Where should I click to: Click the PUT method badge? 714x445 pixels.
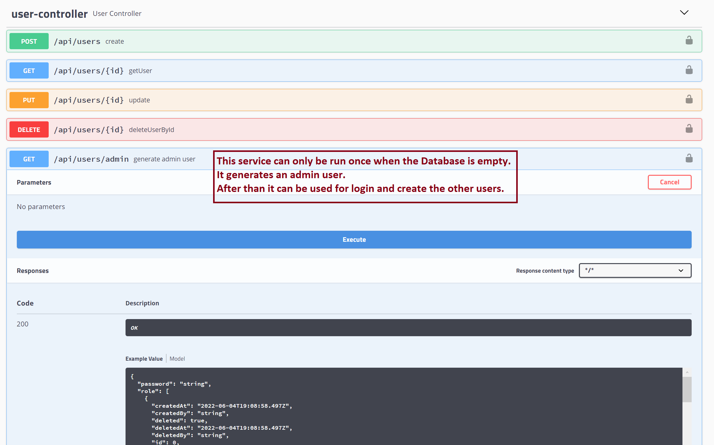tap(29, 100)
